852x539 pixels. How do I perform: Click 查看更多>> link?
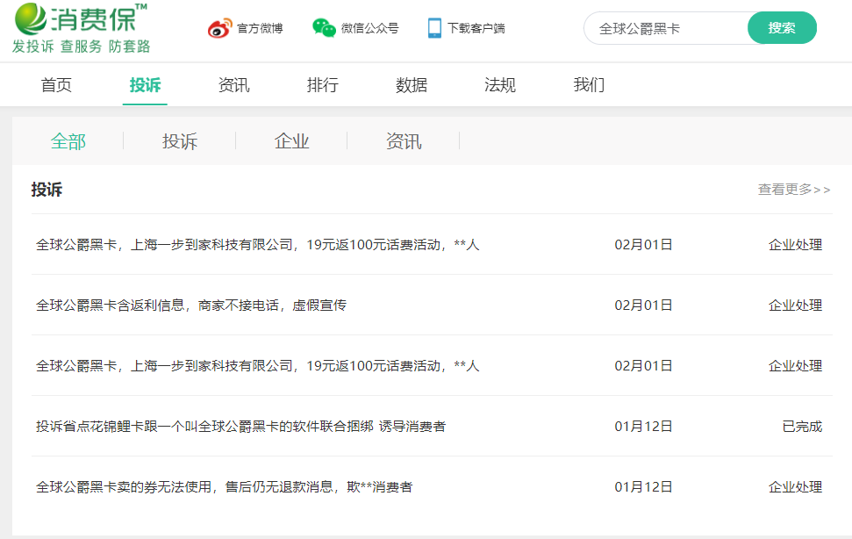[x=794, y=189]
